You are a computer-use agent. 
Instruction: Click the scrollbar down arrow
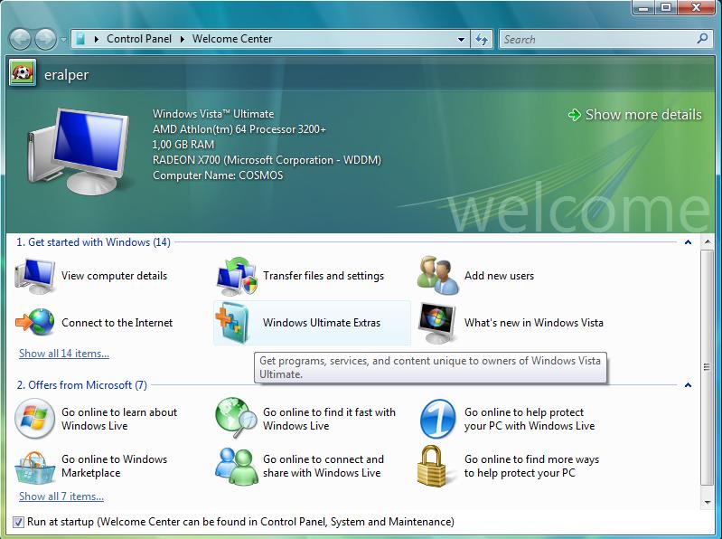tap(707, 503)
